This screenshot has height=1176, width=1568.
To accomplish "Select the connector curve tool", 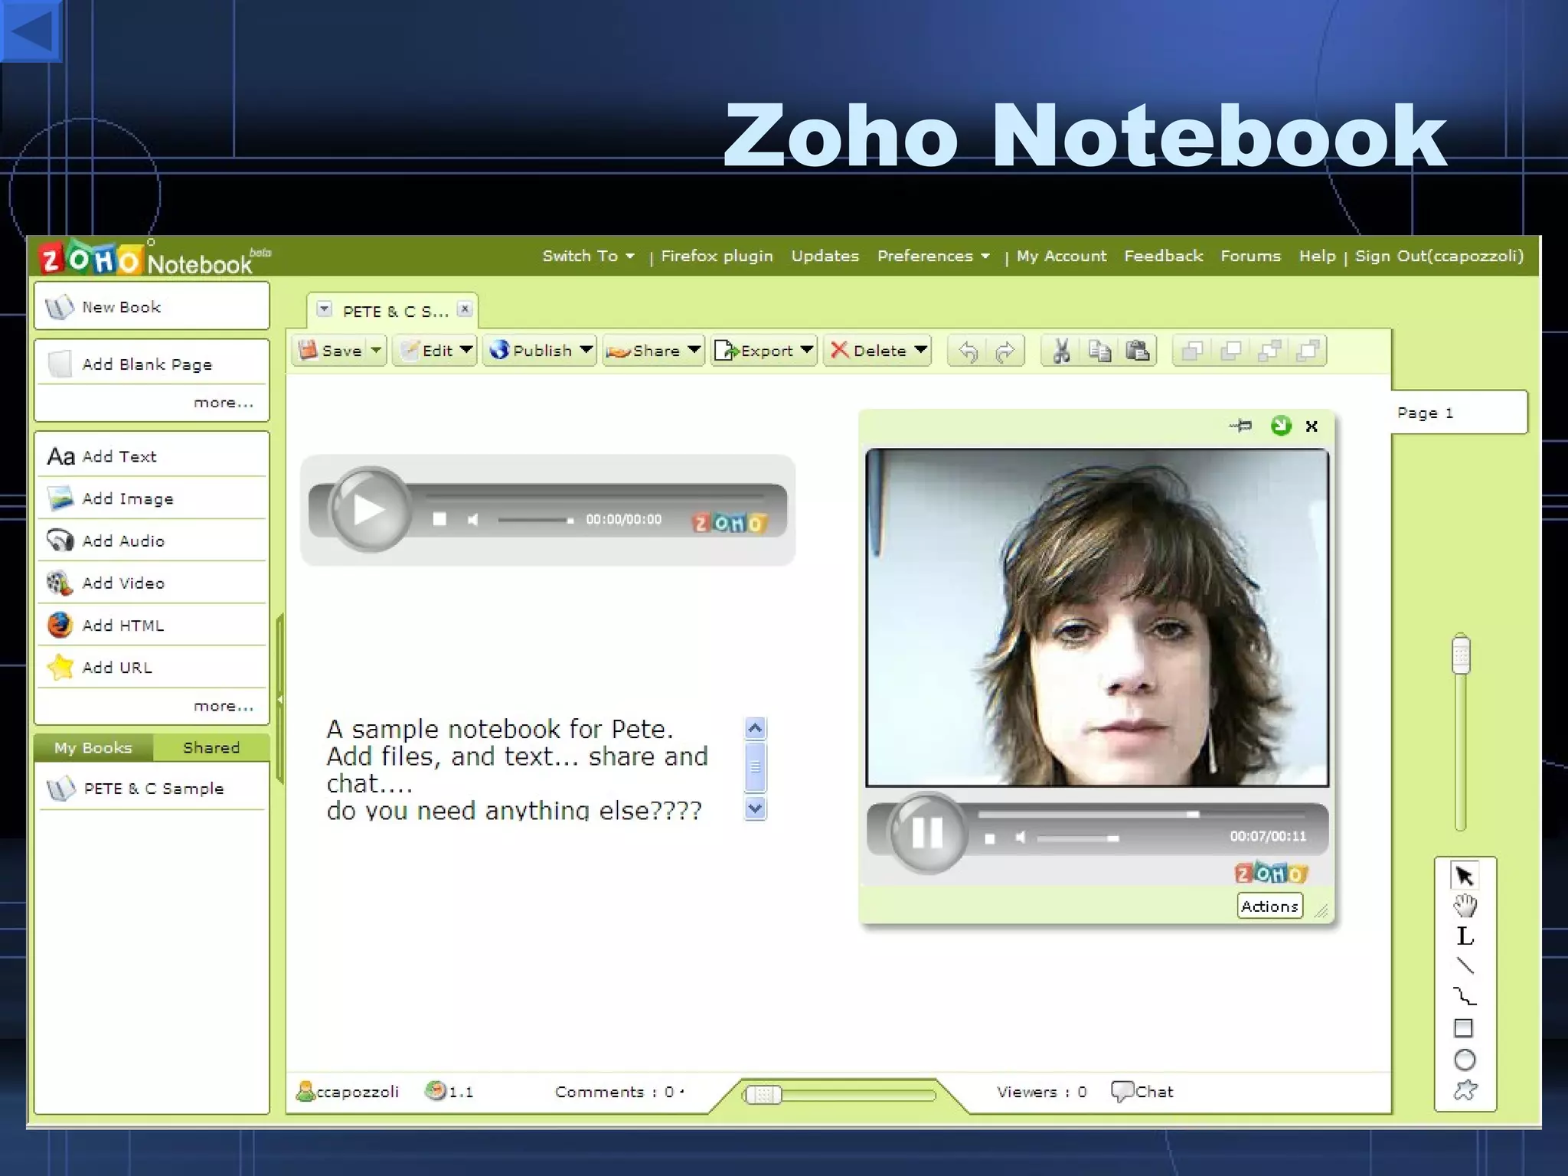I will pyautogui.click(x=1465, y=996).
